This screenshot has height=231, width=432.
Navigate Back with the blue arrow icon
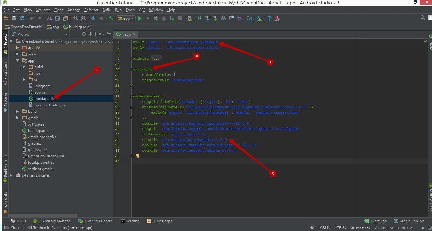click(x=93, y=18)
